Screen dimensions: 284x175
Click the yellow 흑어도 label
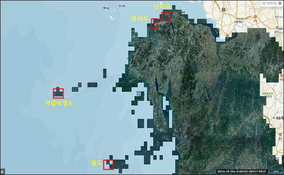point(140,18)
